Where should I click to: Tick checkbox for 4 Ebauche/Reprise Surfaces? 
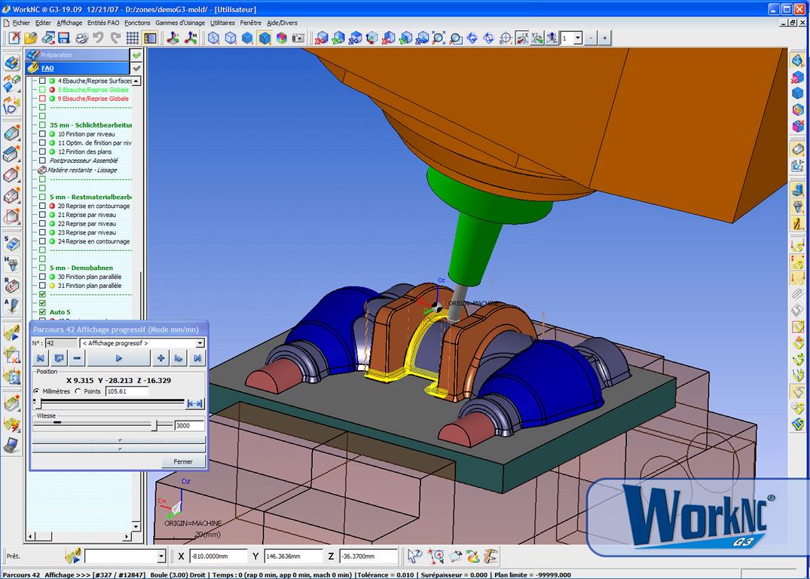(42, 81)
